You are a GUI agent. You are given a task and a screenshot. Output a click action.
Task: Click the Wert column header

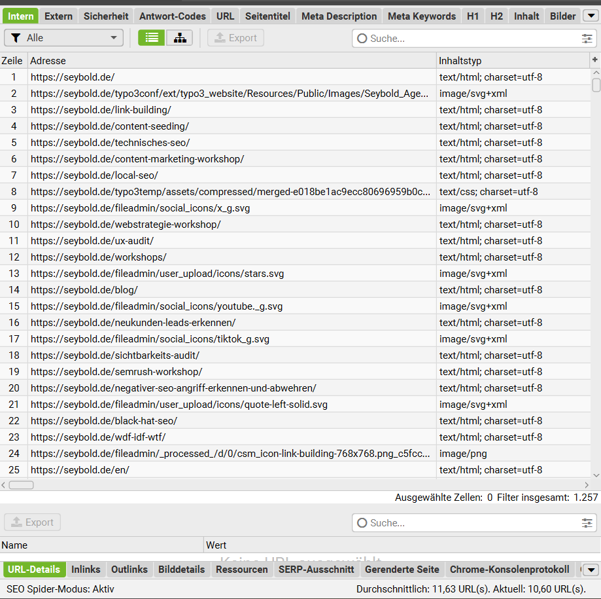(402, 545)
